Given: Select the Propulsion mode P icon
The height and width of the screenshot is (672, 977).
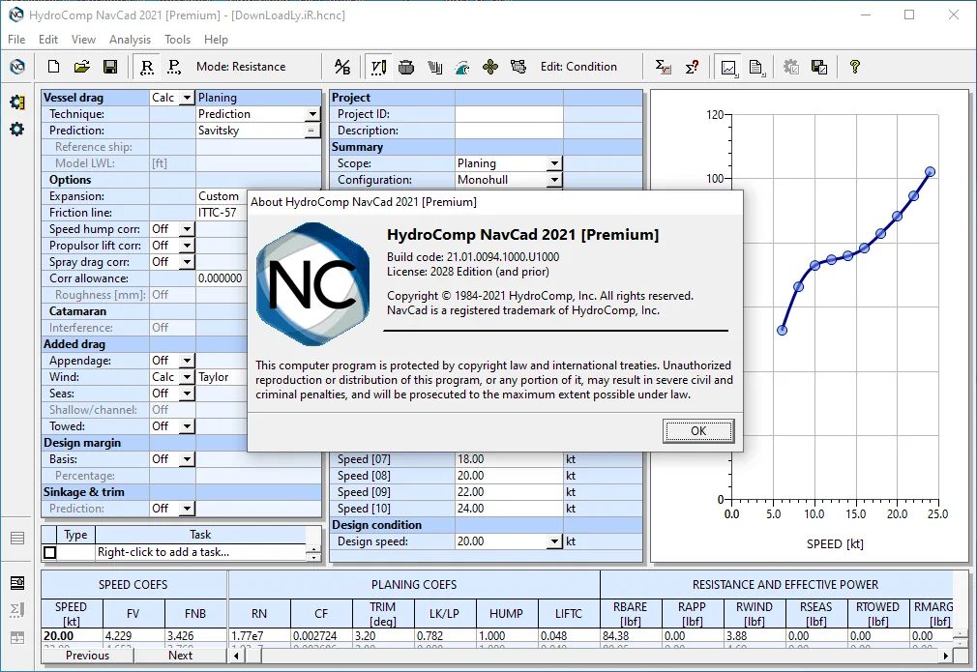Looking at the screenshot, I should [174, 67].
